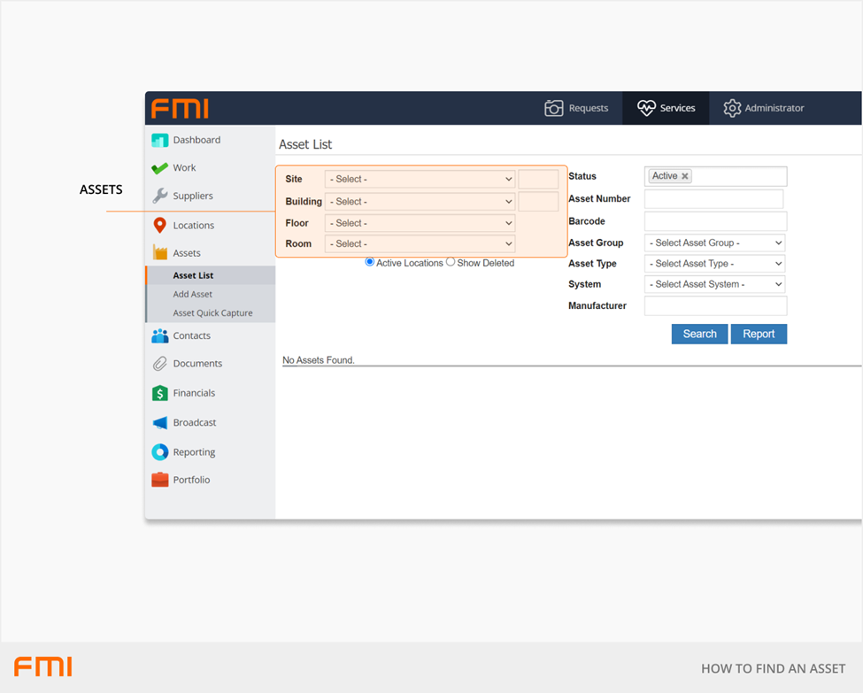863x693 pixels.
Task: Select the Show Deleted radio button
Action: (451, 262)
